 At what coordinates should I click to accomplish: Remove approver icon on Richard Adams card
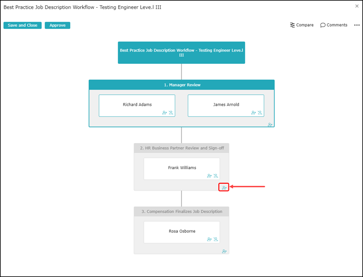click(171, 113)
